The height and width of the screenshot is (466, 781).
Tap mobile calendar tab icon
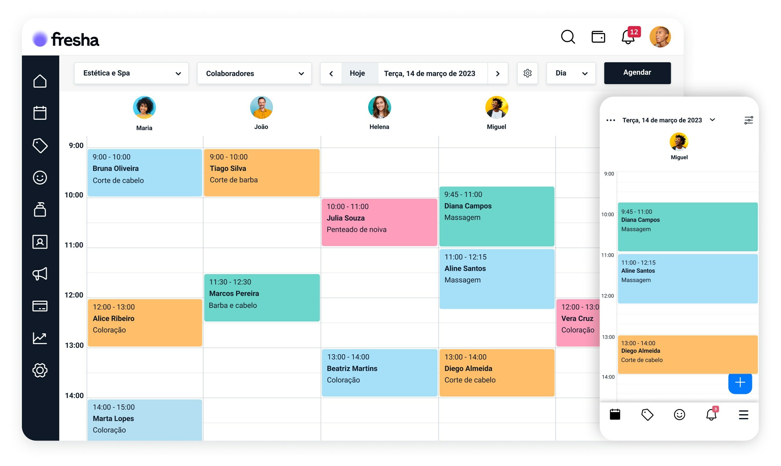[x=615, y=415]
